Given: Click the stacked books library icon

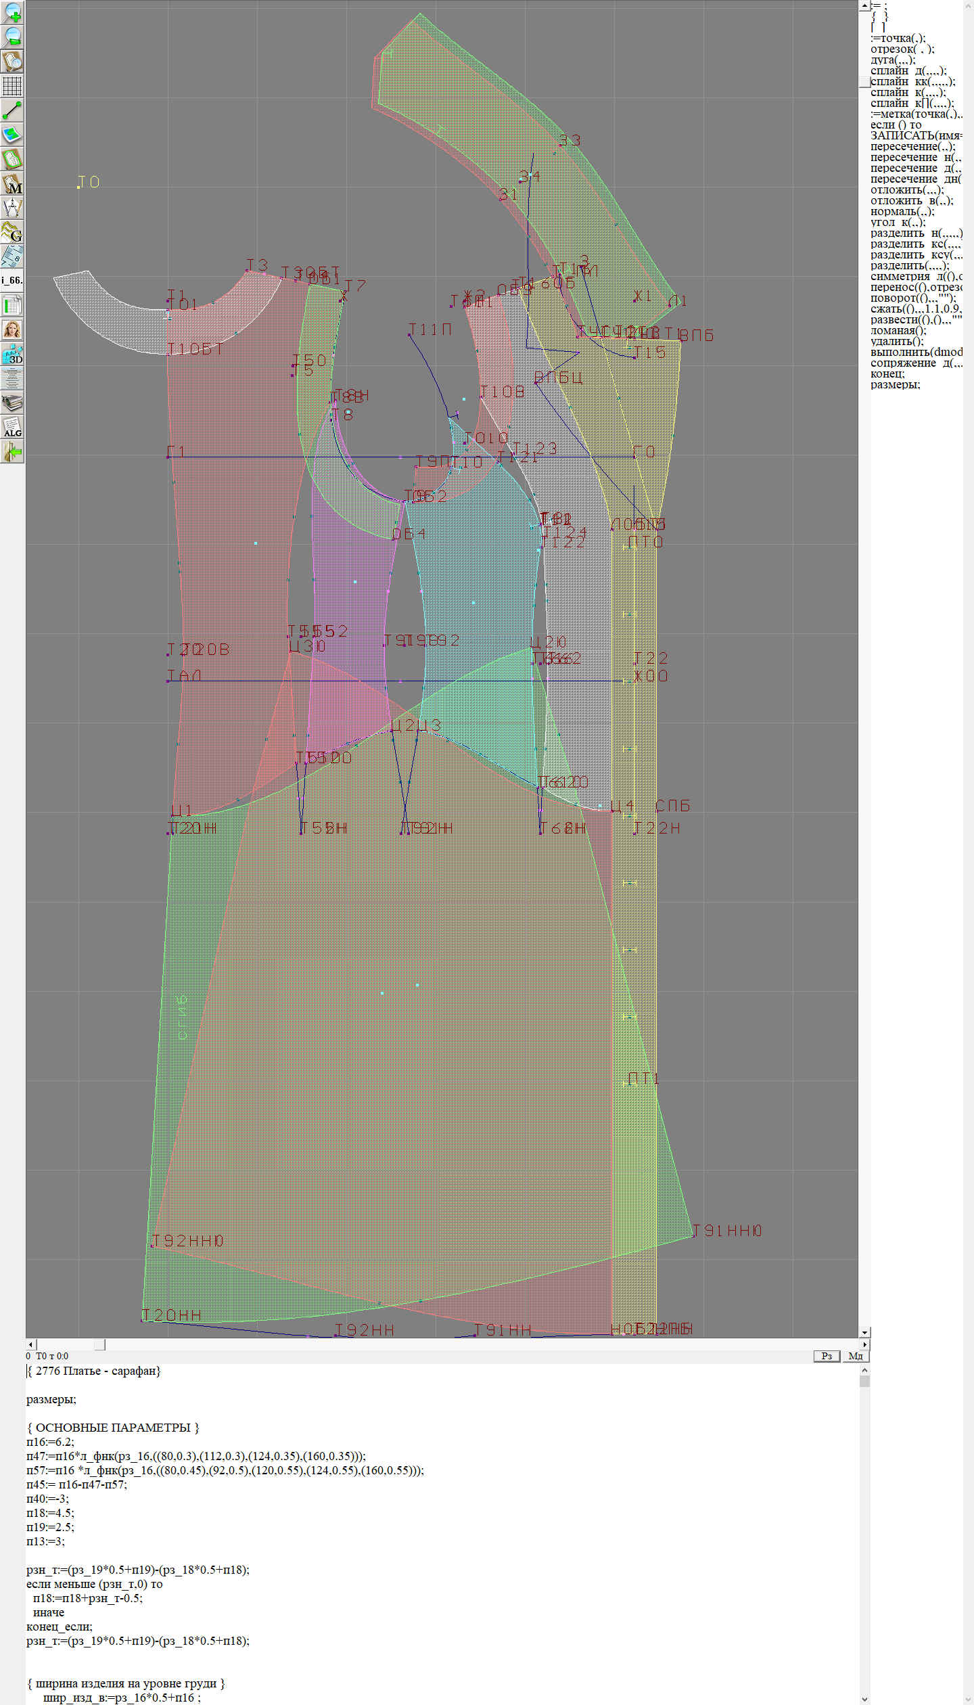Looking at the screenshot, I should click(12, 403).
